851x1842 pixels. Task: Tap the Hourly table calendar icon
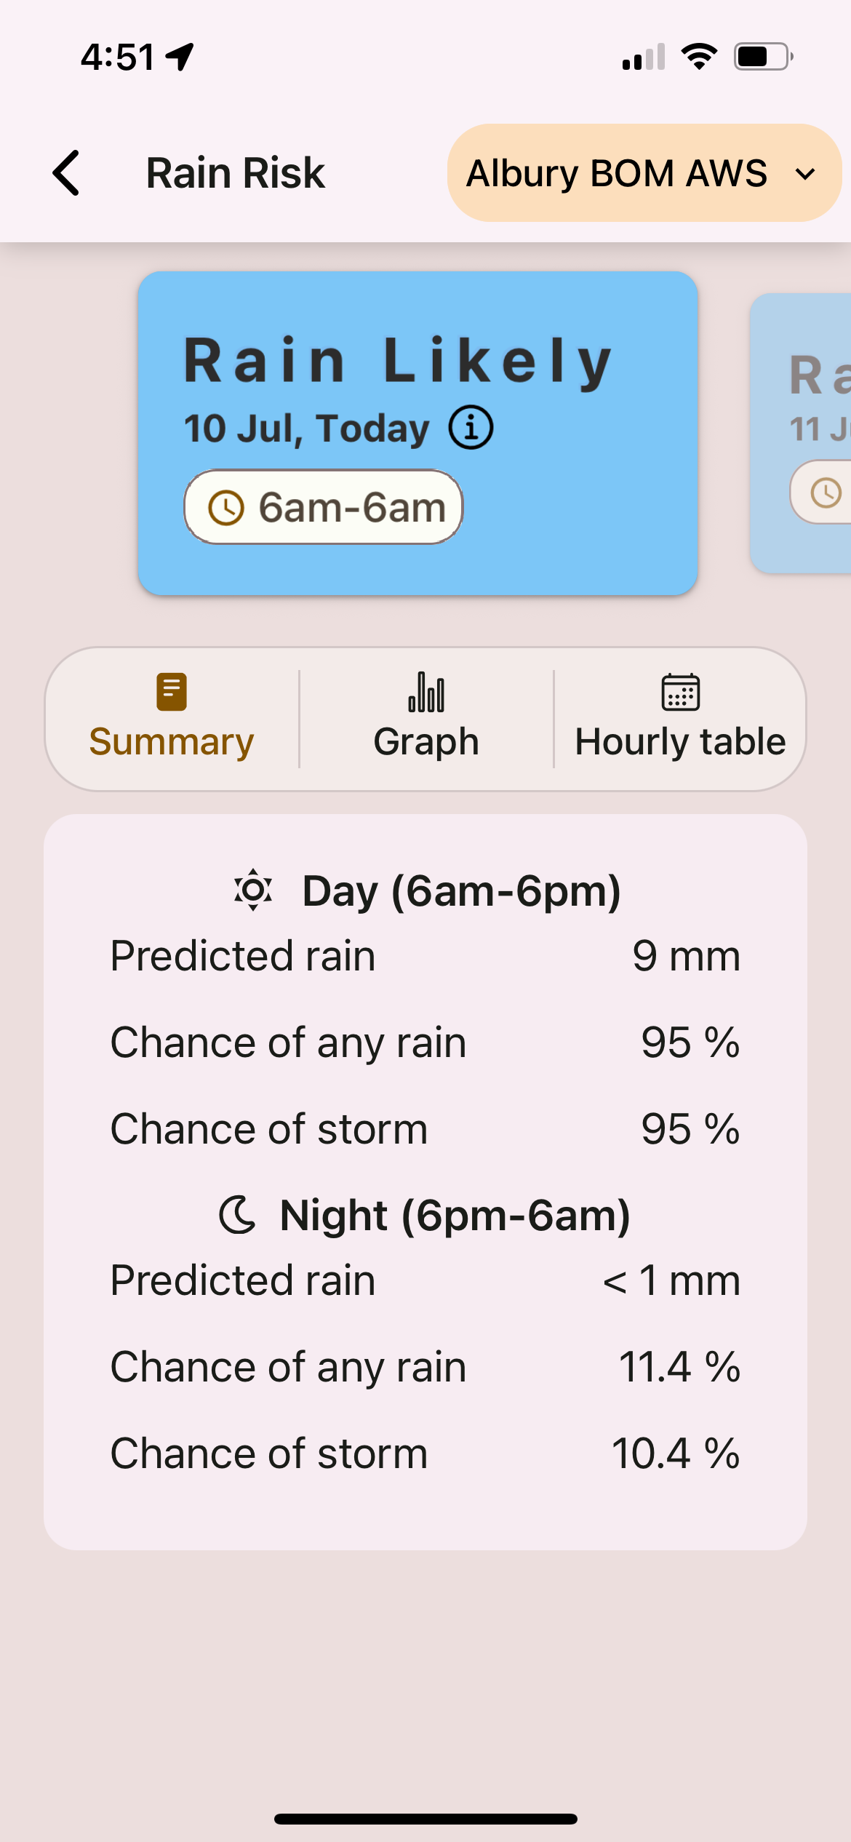(x=680, y=692)
